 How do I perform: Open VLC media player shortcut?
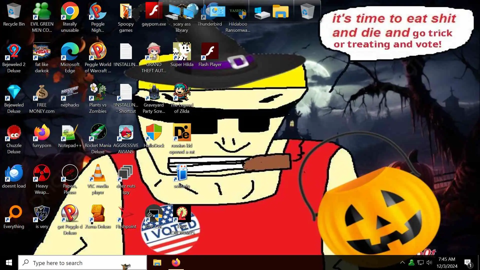(98, 173)
